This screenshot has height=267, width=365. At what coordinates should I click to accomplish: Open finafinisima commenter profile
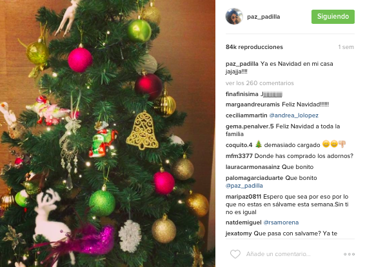tap(242, 94)
